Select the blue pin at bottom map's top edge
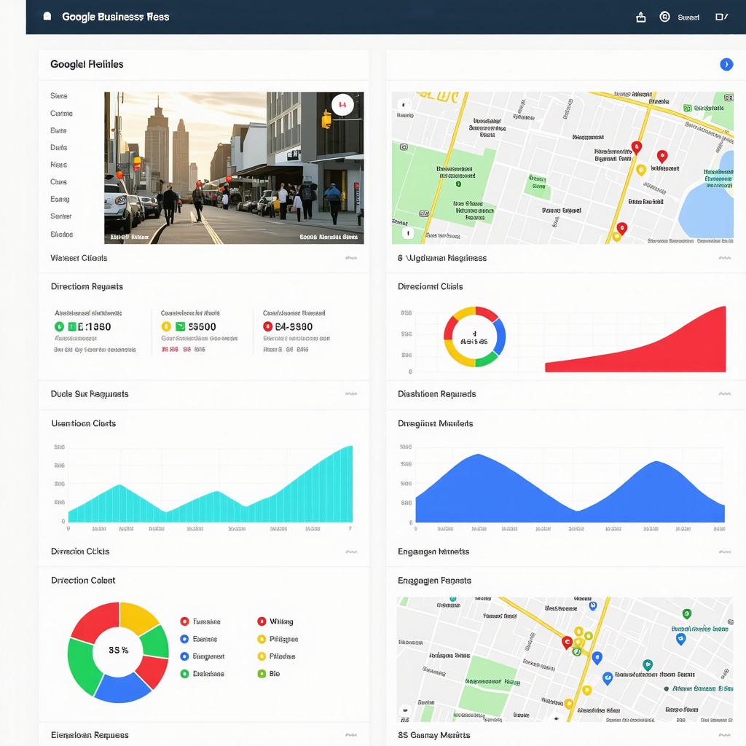The width and height of the screenshot is (746, 746). (x=593, y=605)
